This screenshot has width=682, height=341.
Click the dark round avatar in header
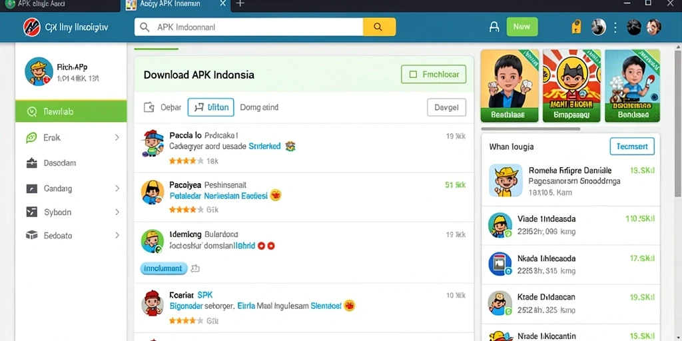click(634, 27)
